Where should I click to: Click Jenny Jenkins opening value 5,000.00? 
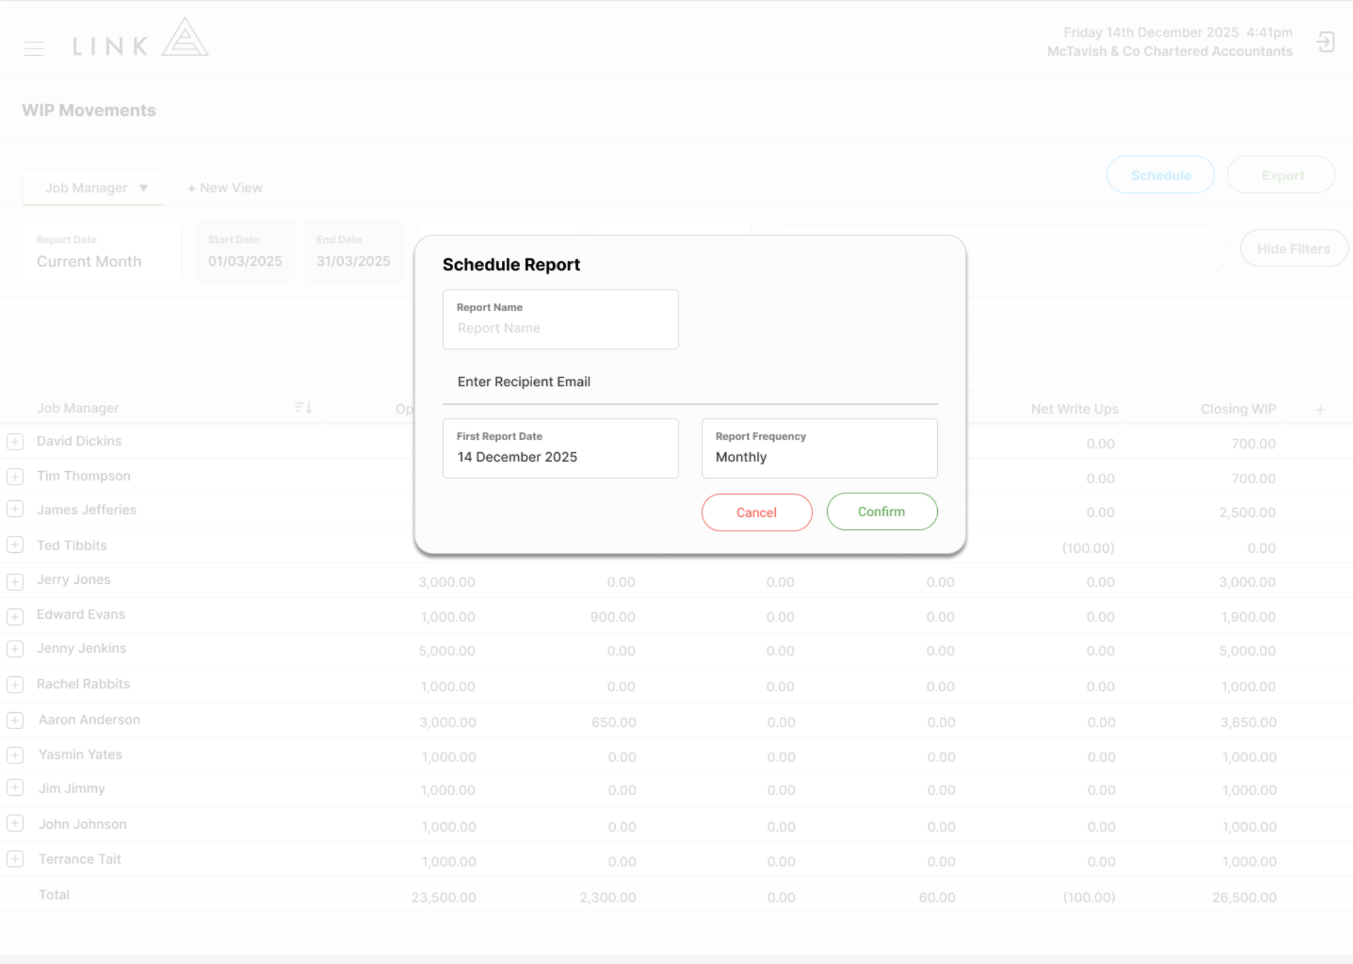[x=447, y=651]
